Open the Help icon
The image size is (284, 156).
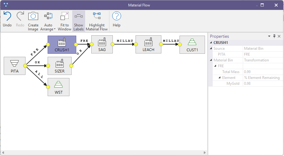[116, 16]
